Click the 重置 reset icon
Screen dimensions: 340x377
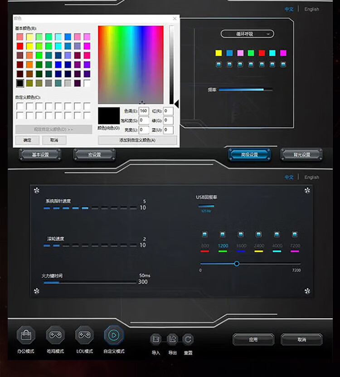coord(188,339)
